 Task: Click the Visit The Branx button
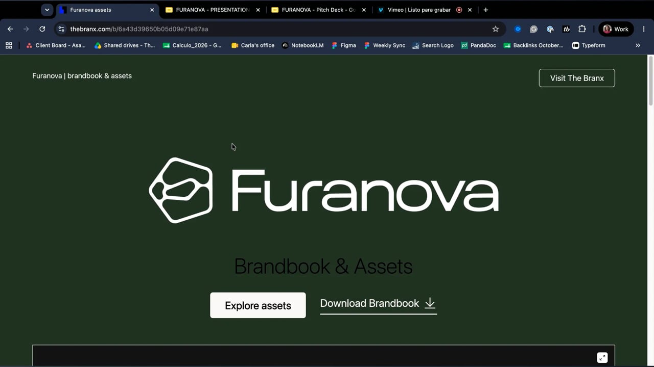click(577, 78)
